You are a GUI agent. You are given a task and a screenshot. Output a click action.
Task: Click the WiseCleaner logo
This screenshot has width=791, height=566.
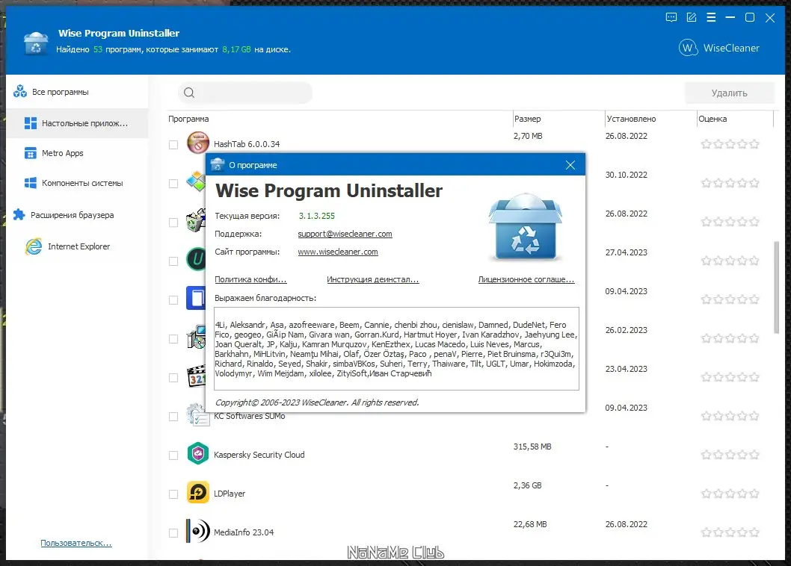719,49
